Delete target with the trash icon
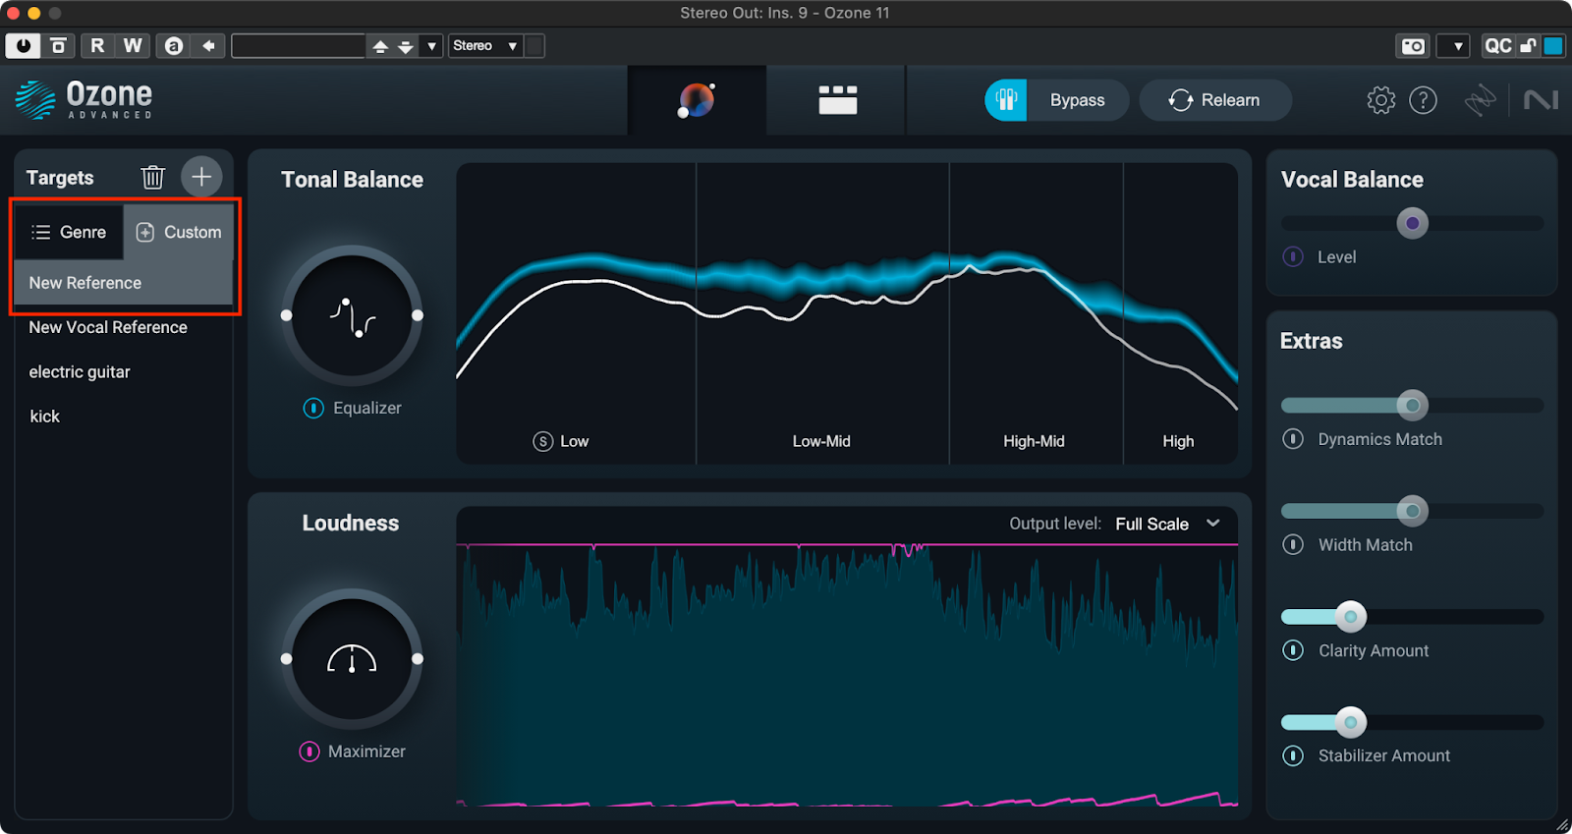 152,177
